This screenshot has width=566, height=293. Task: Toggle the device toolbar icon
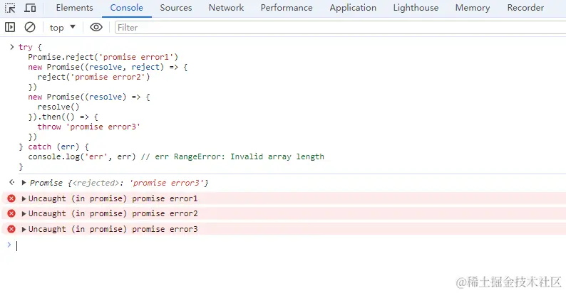pos(30,8)
